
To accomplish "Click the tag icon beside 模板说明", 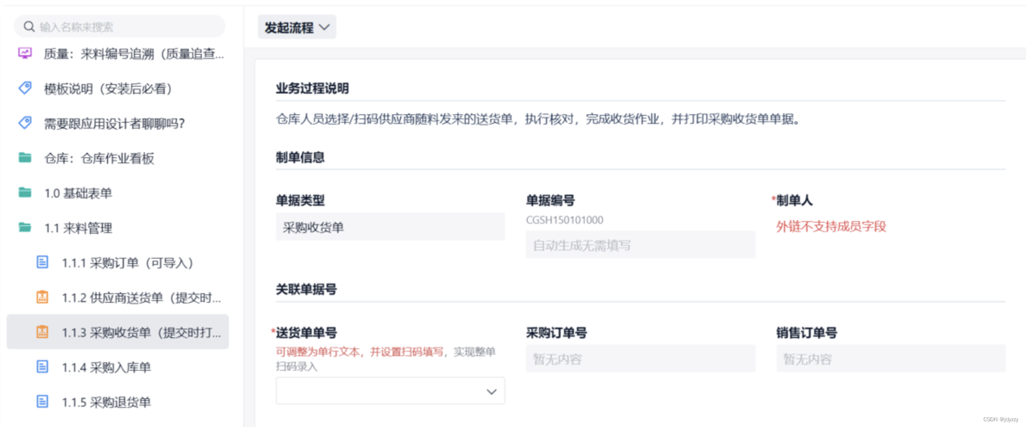I will [x=25, y=88].
